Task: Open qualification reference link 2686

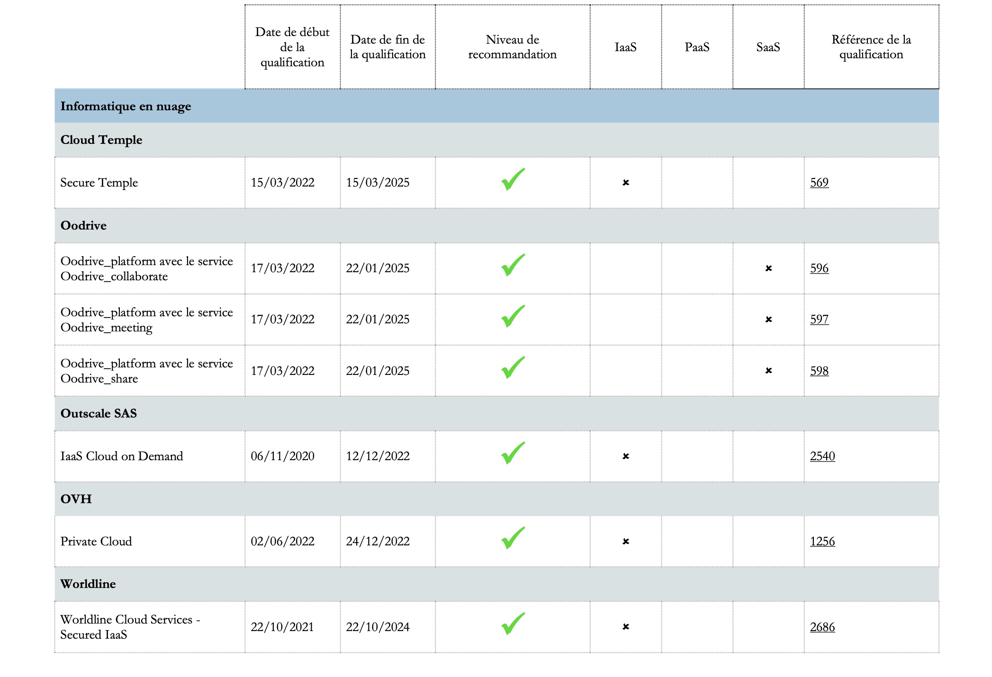Action: 822,627
